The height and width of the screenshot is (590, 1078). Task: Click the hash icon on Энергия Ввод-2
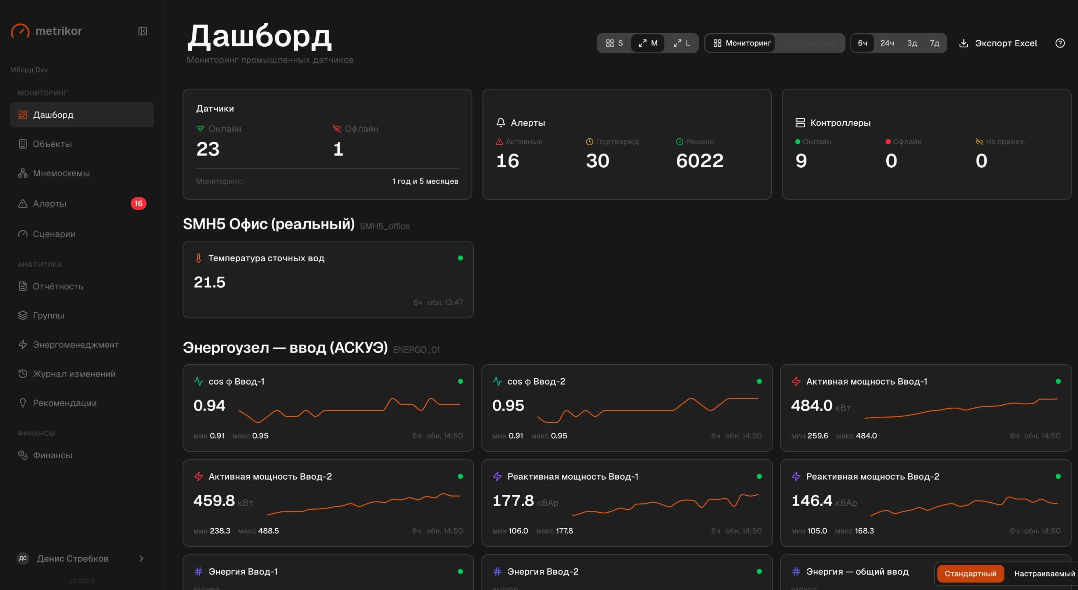pyautogui.click(x=497, y=571)
